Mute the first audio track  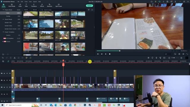7,94
